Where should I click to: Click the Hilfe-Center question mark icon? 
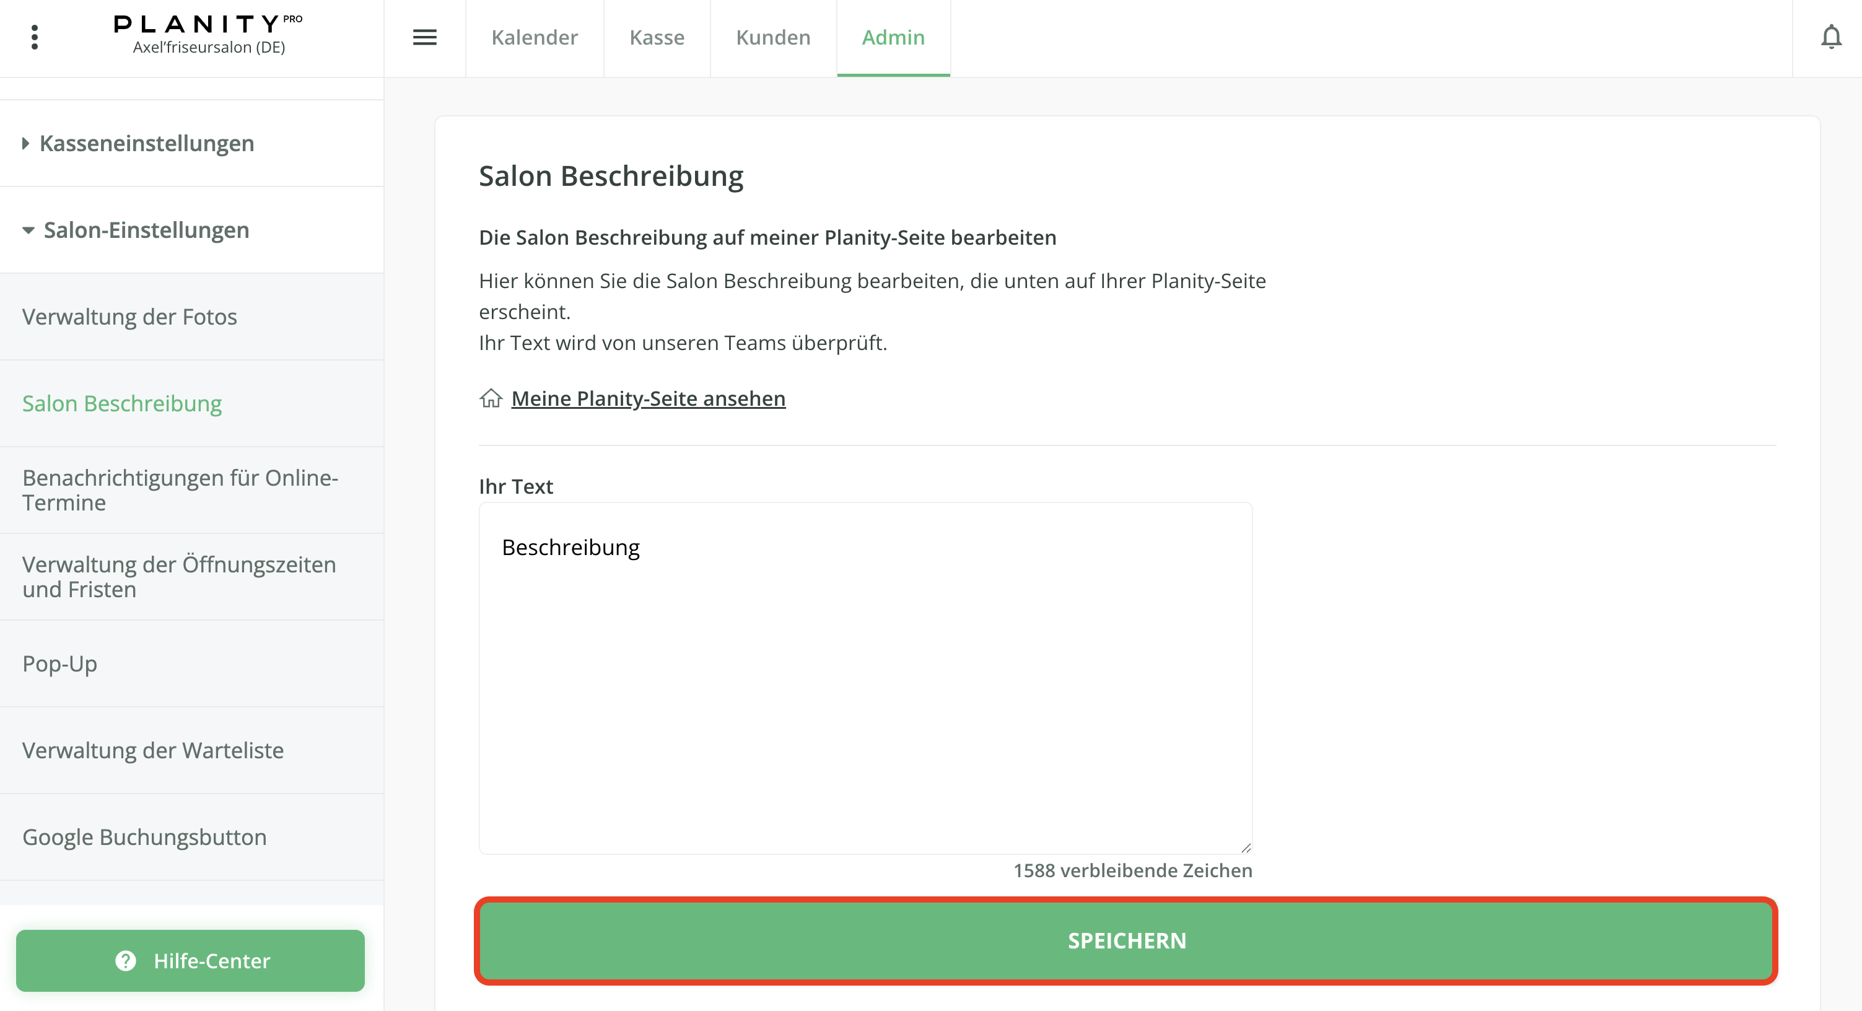126,960
